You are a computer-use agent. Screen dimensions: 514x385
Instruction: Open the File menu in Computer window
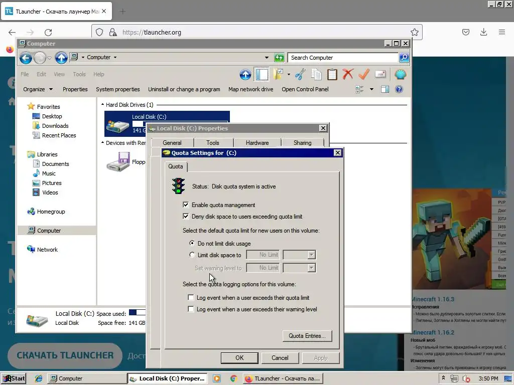click(x=25, y=74)
